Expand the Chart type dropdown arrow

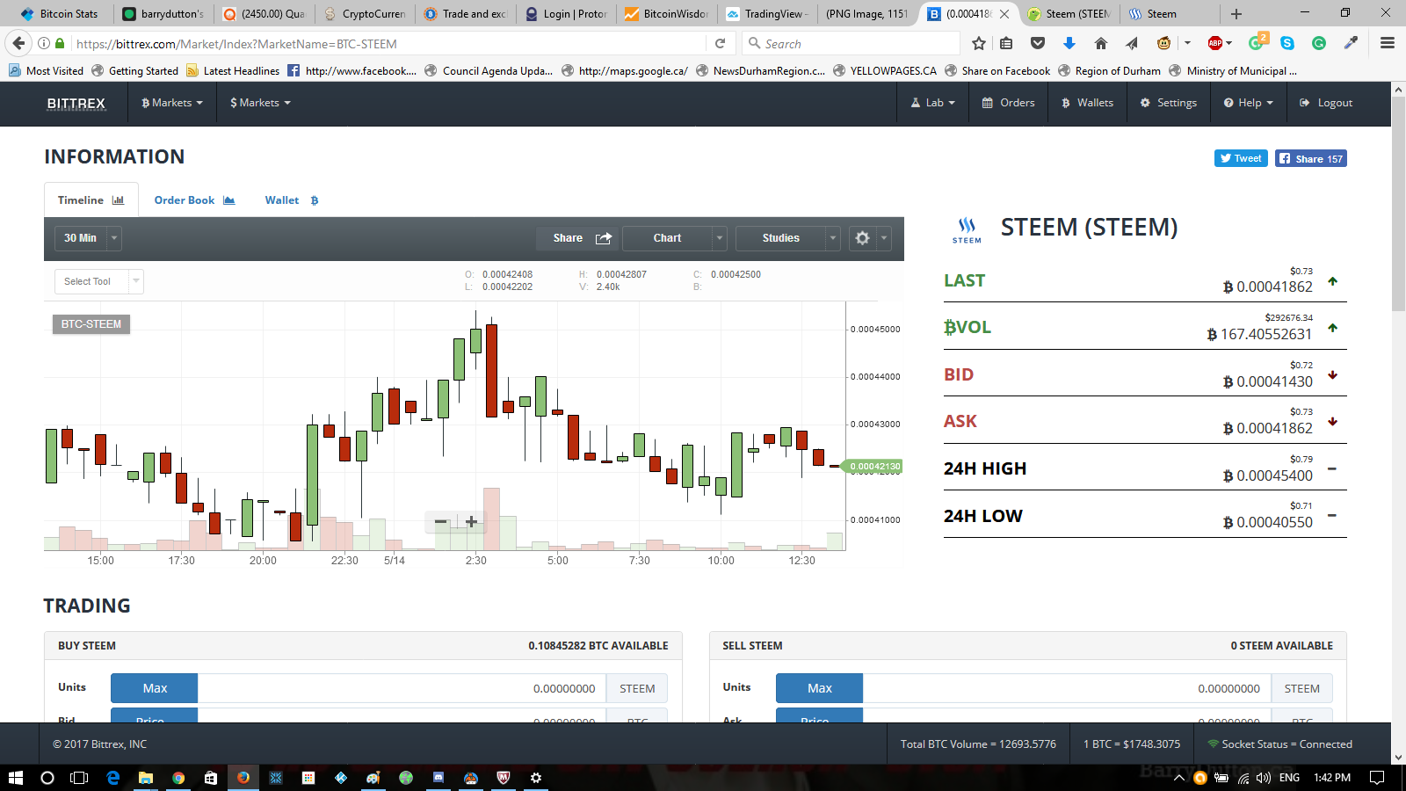(719, 238)
